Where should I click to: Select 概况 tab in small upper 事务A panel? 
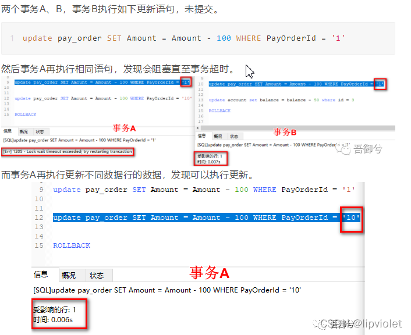(x=24, y=131)
